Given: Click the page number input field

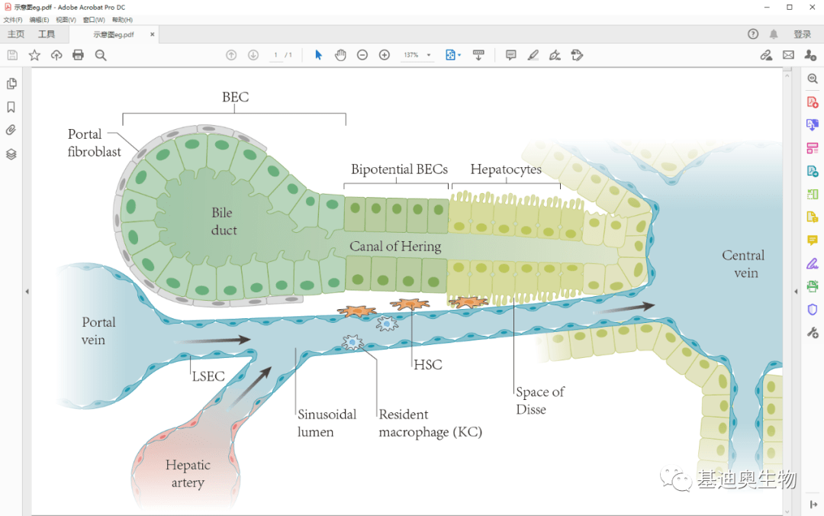Looking at the screenshot, I should (x=276, y=55).
